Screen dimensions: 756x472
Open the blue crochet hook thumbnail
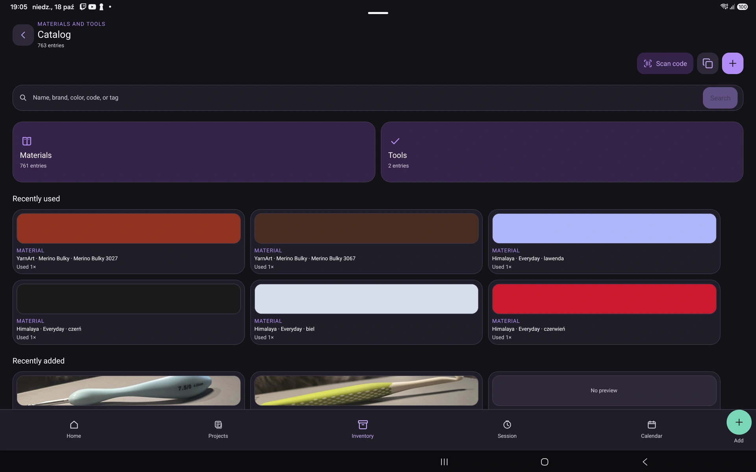128,391
